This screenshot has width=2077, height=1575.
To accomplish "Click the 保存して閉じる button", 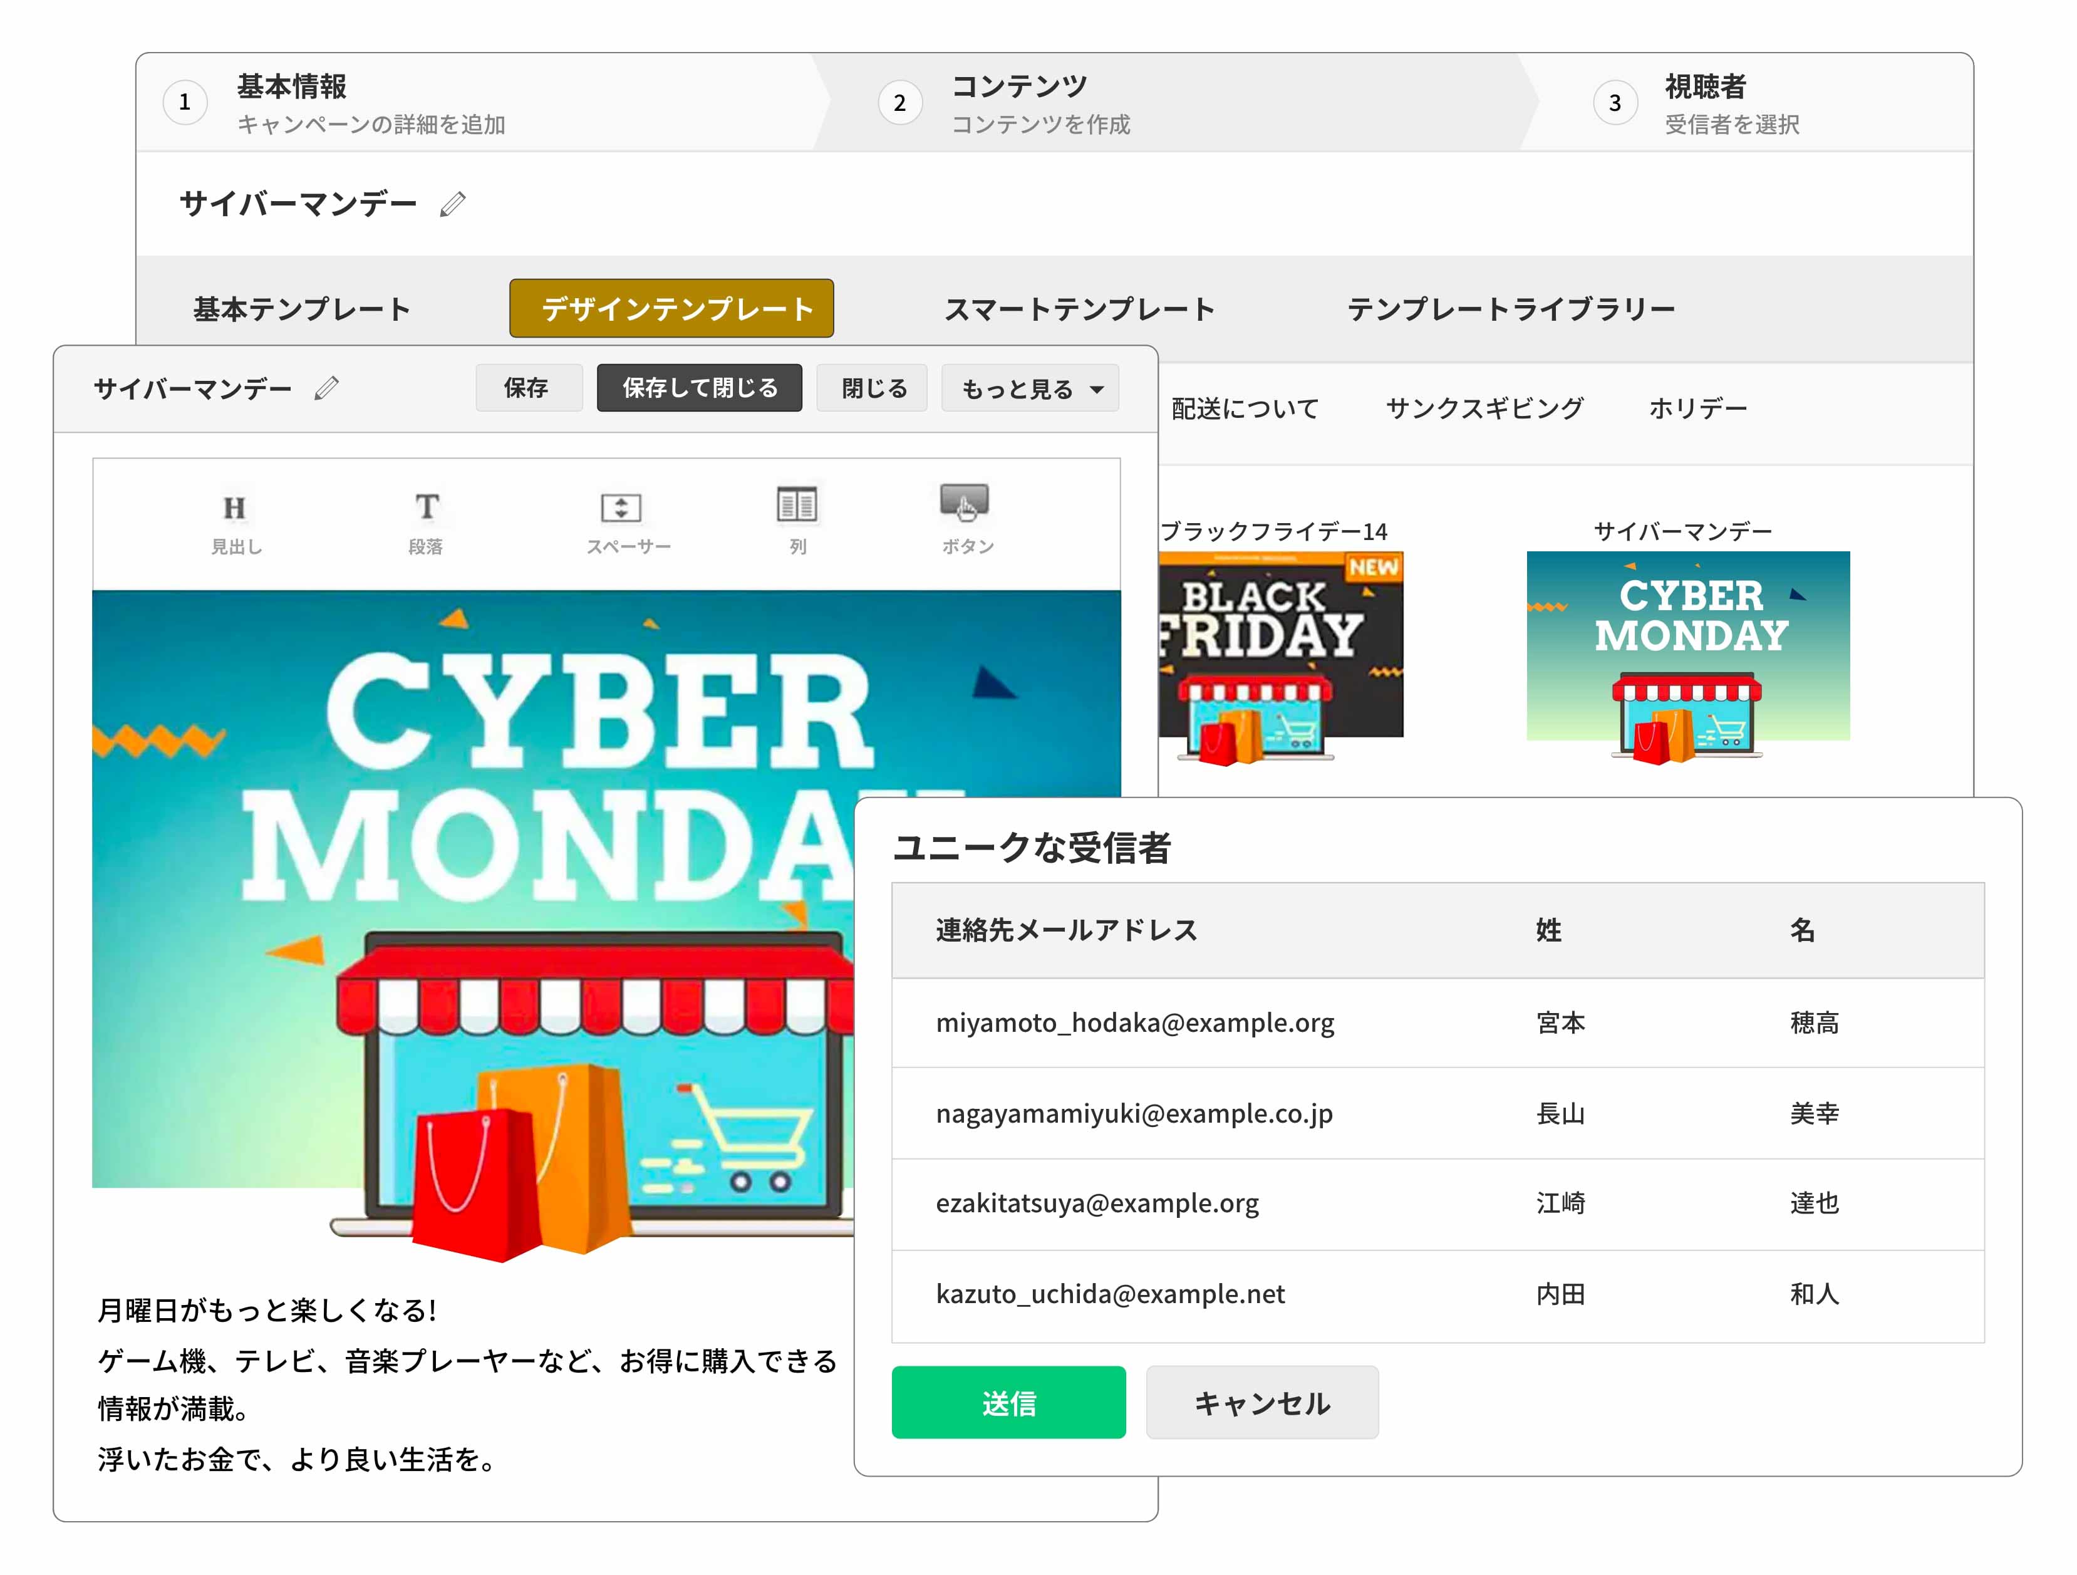I will point(700,389).
